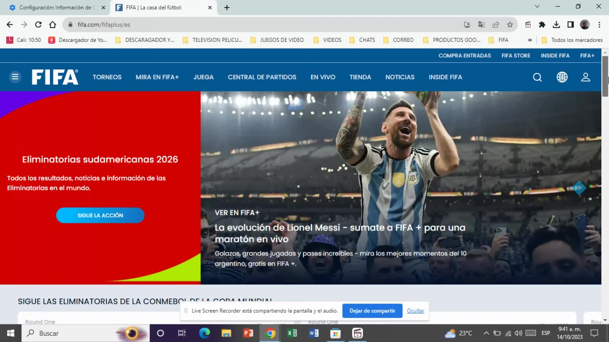Open the CORREO bookmark folder
Viewport: 609px width, 342px height.
pyautogui.click(x=398, y=40)
